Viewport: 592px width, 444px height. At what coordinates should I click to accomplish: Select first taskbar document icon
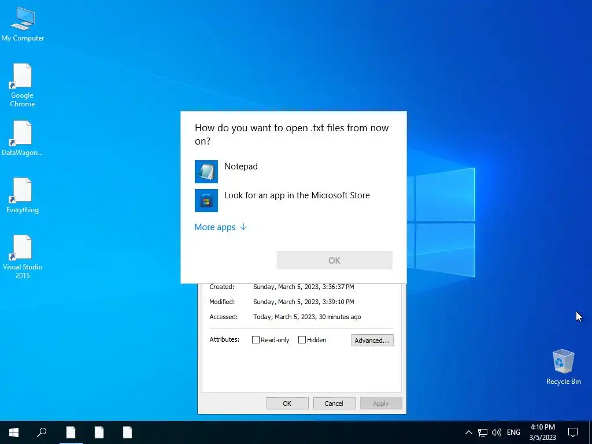[71, 432]
